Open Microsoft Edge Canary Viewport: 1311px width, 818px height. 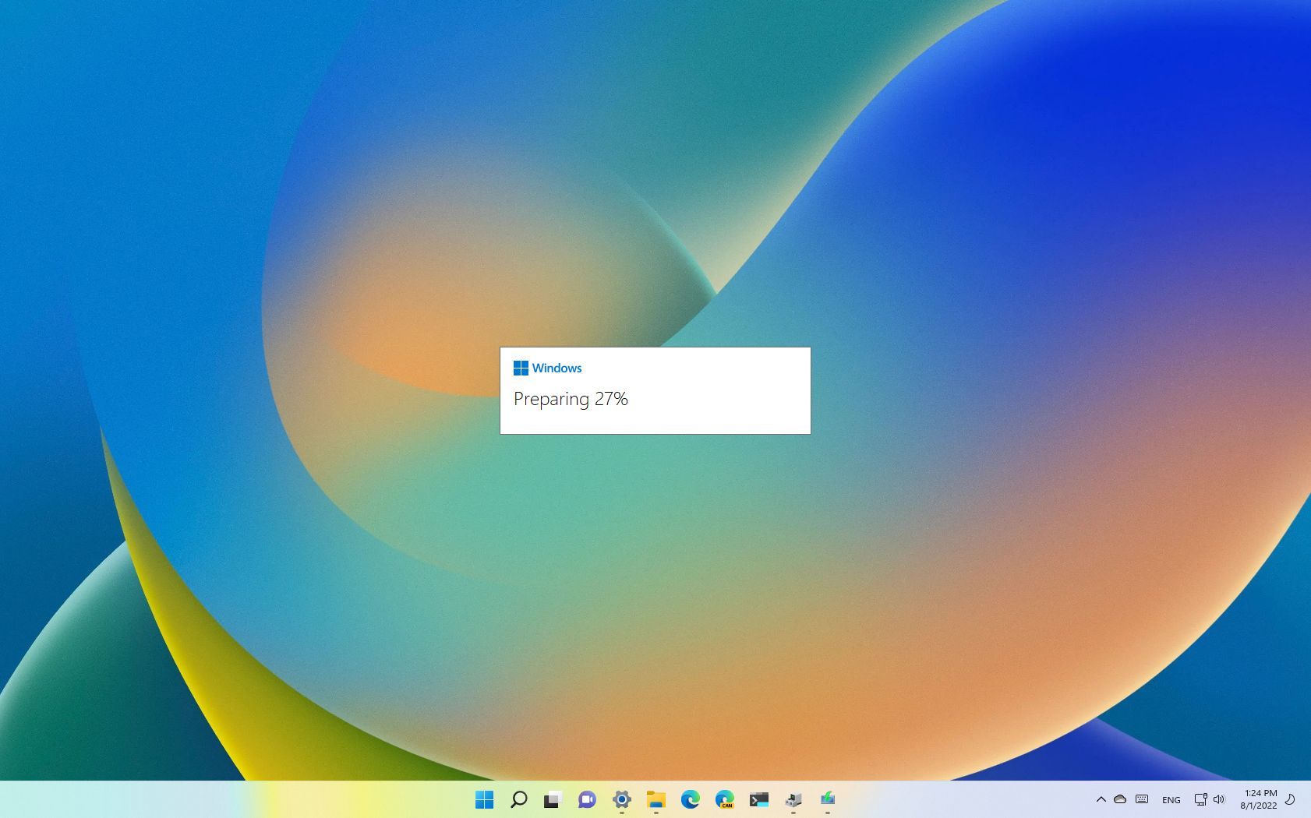click(725, 799)
